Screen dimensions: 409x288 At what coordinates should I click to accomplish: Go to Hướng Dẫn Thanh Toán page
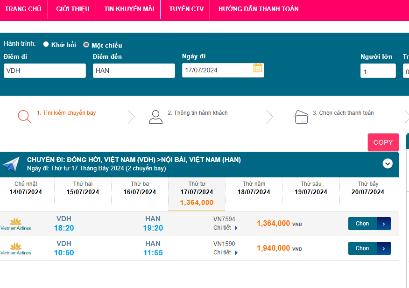[x=258, y=9]
